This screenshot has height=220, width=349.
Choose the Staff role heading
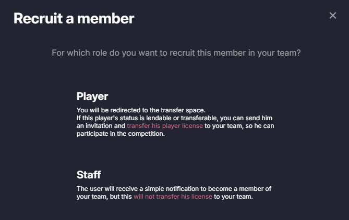click(89, 175)
